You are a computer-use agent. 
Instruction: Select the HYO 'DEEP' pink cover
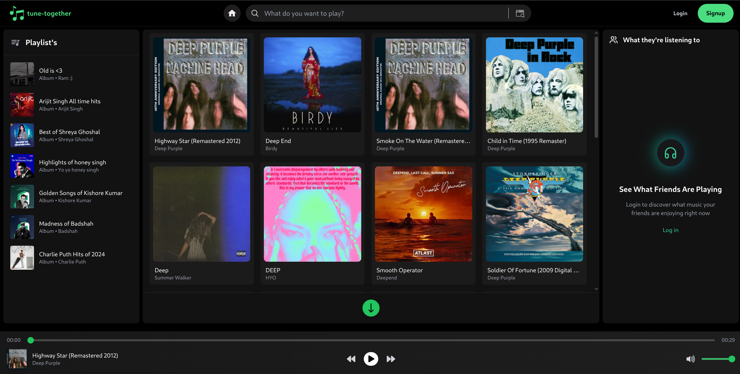[x=312, y=214]
